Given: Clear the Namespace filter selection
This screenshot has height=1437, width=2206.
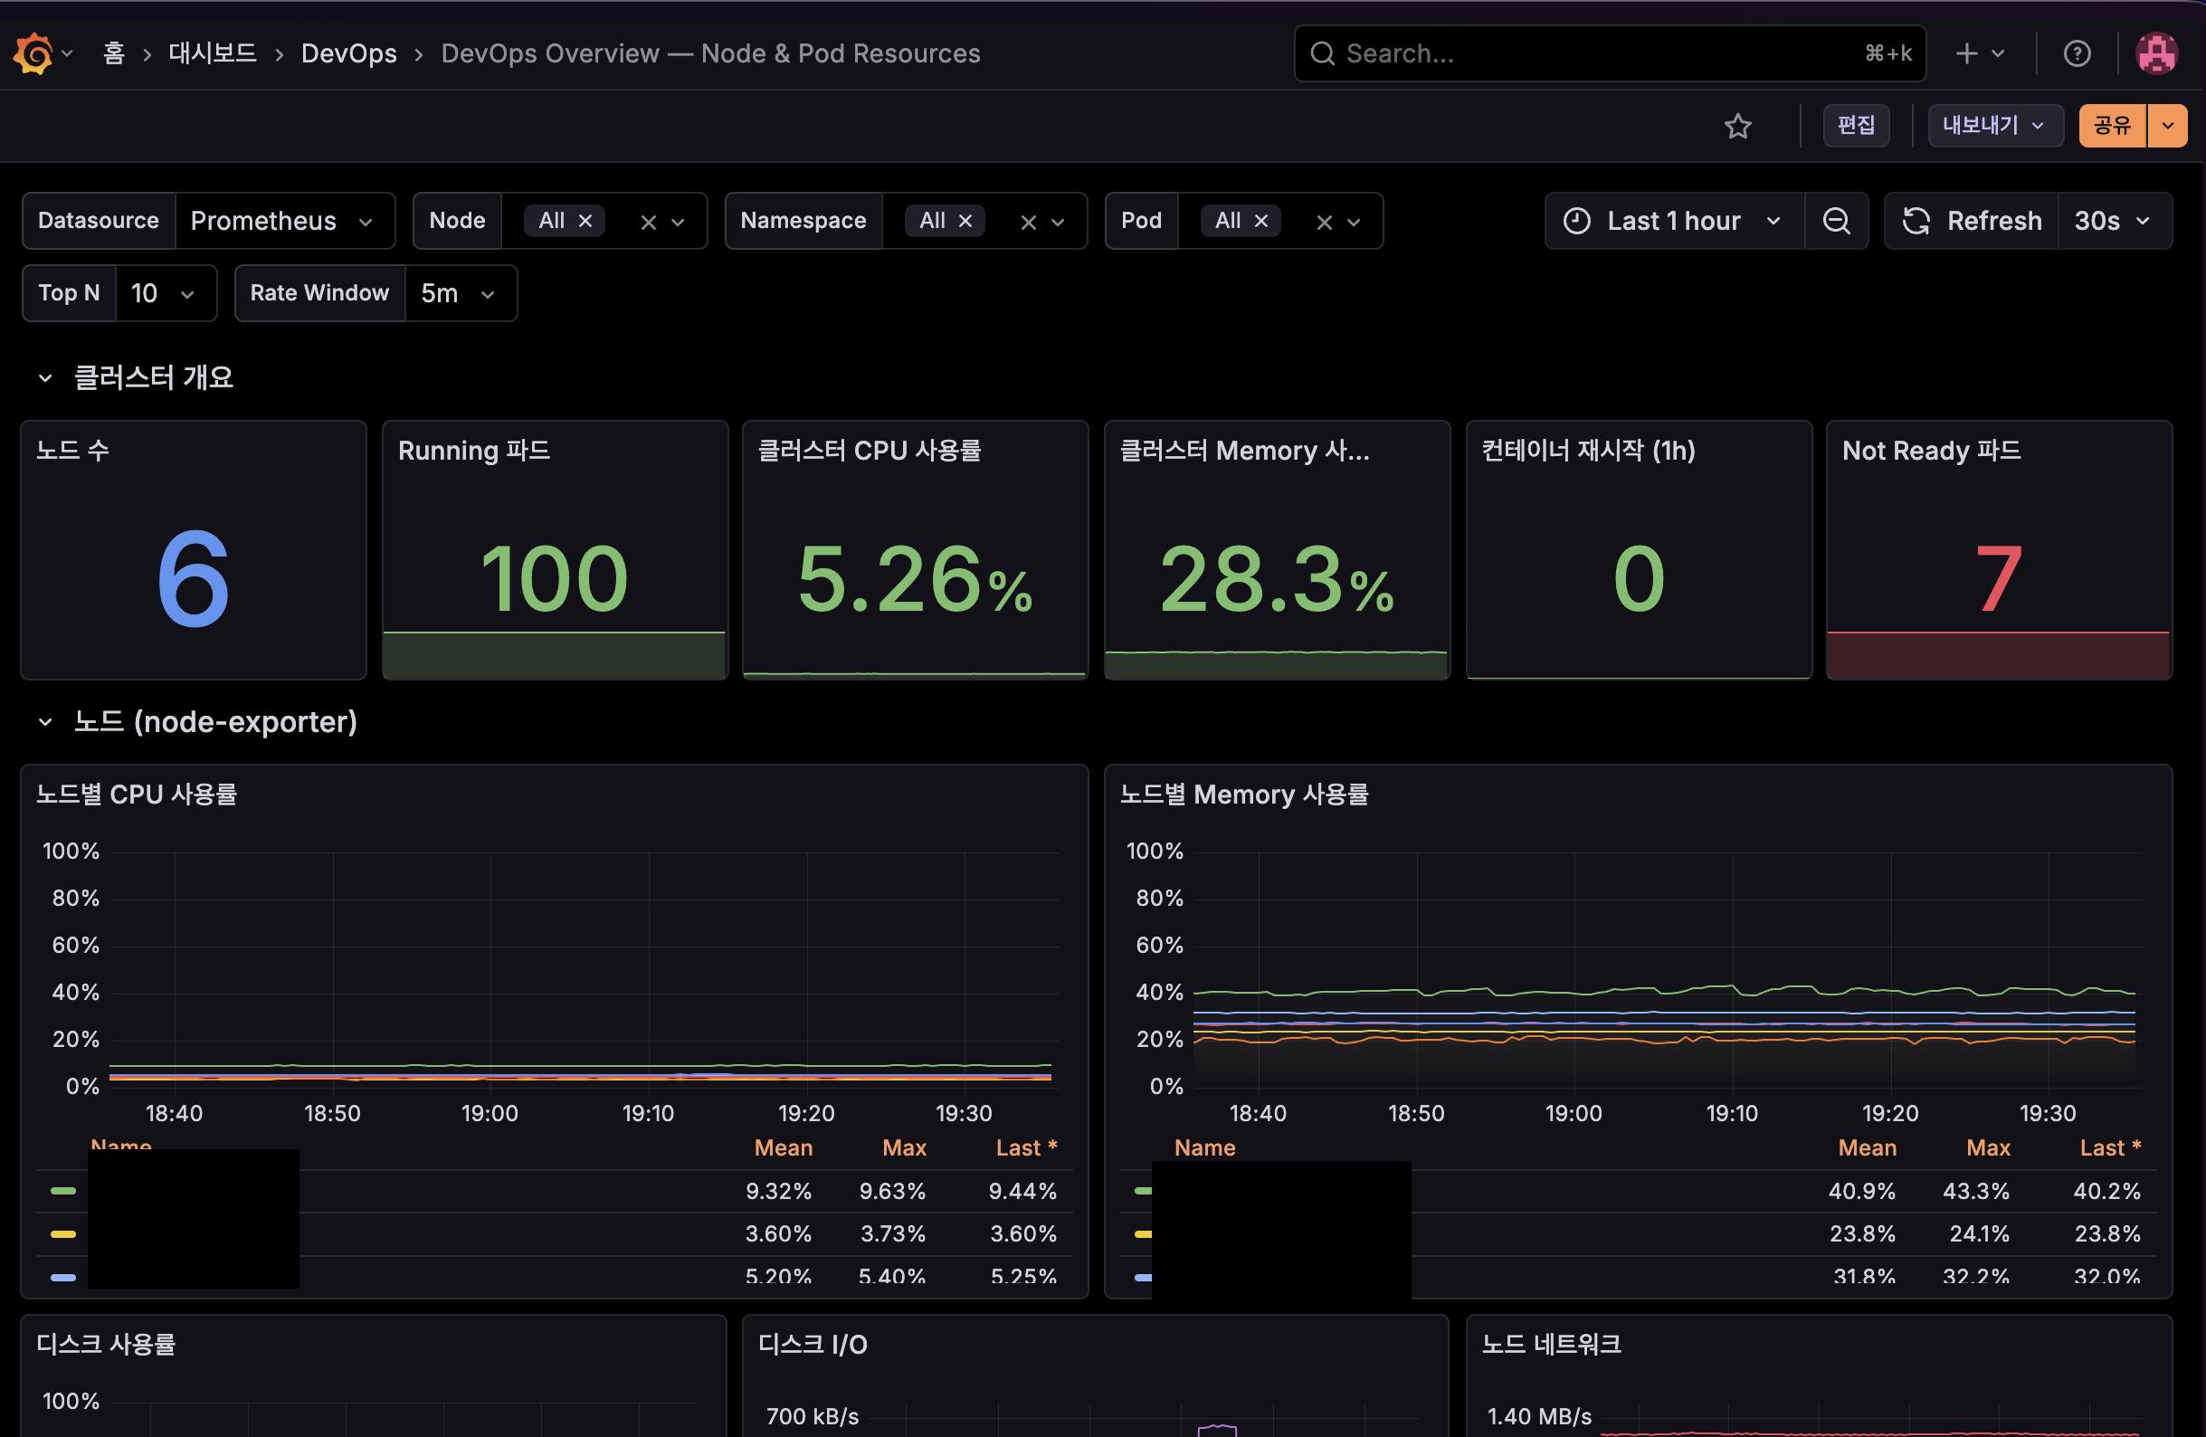Looking at the screenshot, I should click(1028, 222).
